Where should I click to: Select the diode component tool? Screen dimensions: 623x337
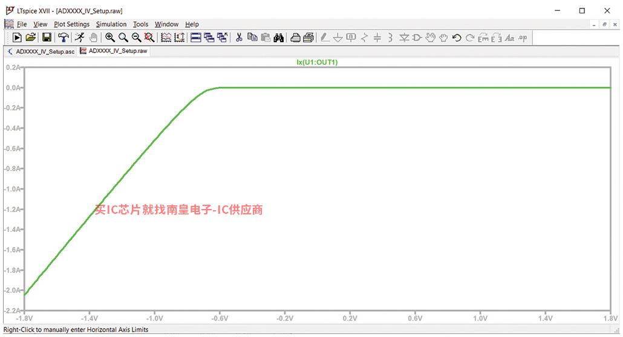coord(404,37)
